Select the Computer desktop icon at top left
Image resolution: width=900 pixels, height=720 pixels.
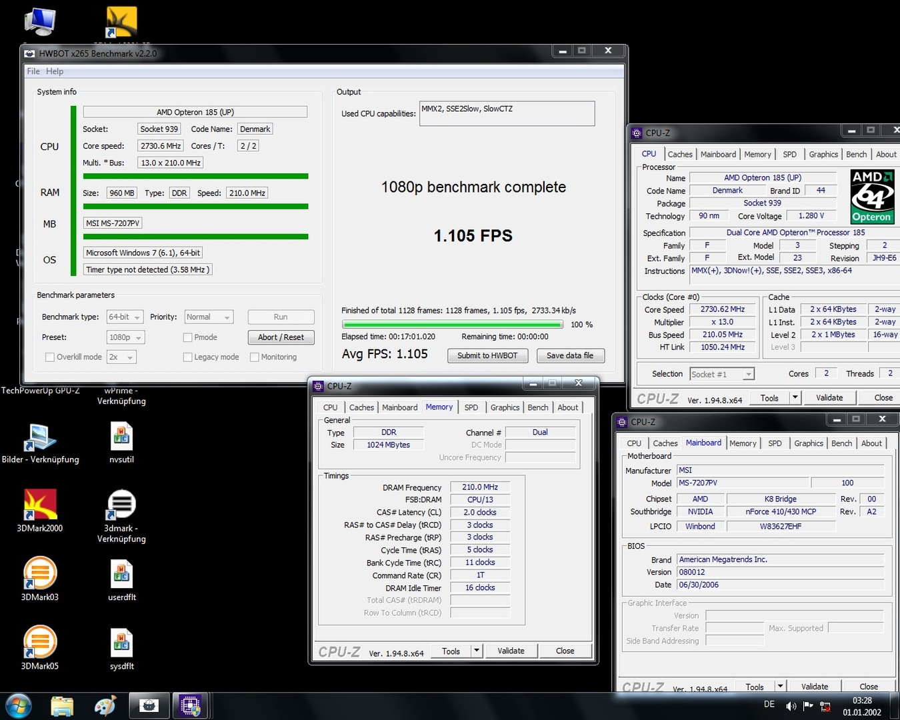pos(40,21)
